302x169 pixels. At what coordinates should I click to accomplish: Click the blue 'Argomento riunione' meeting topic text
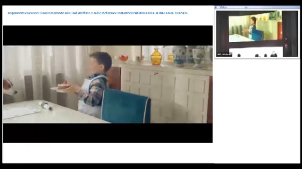tap(98, 13)
